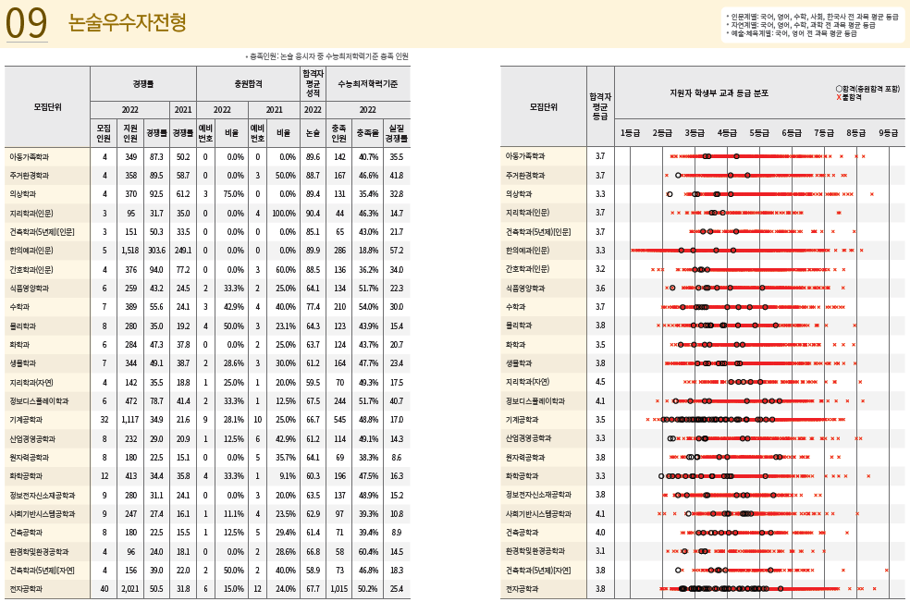Click 환경학및환경공학과 average grade 3.1
This screenshot has height=602, width=910.
point(600,551)
